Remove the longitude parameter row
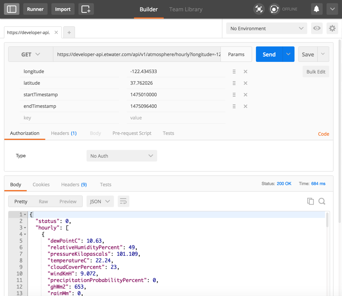 (245, 71)
